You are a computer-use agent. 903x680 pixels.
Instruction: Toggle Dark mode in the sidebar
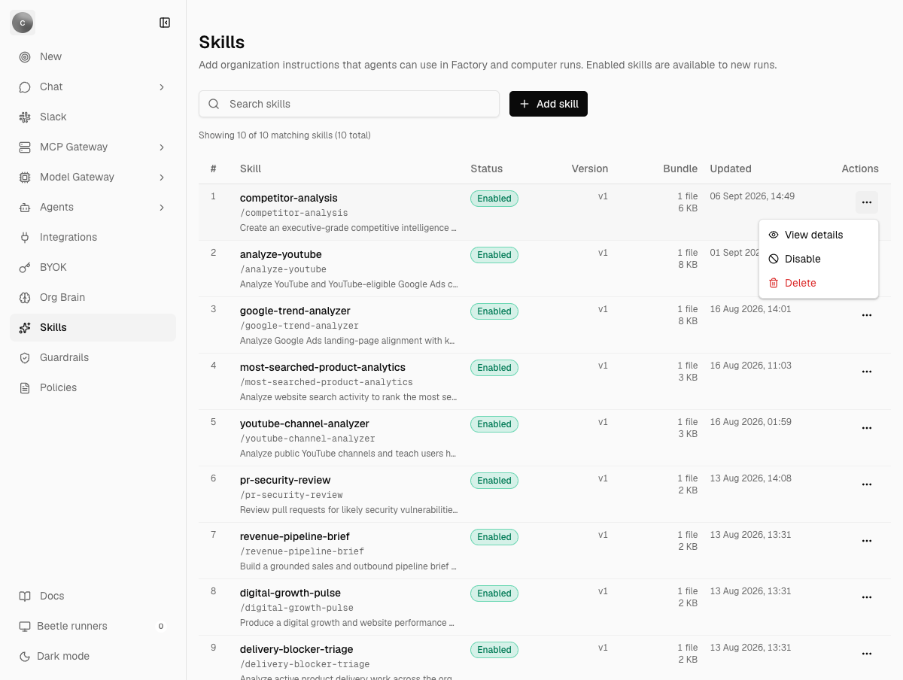[93, 656]
